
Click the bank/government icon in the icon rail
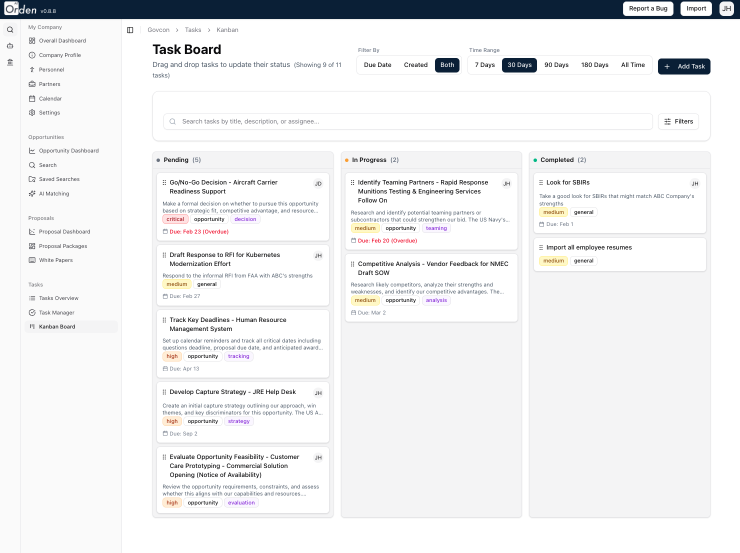coord(10,62)
